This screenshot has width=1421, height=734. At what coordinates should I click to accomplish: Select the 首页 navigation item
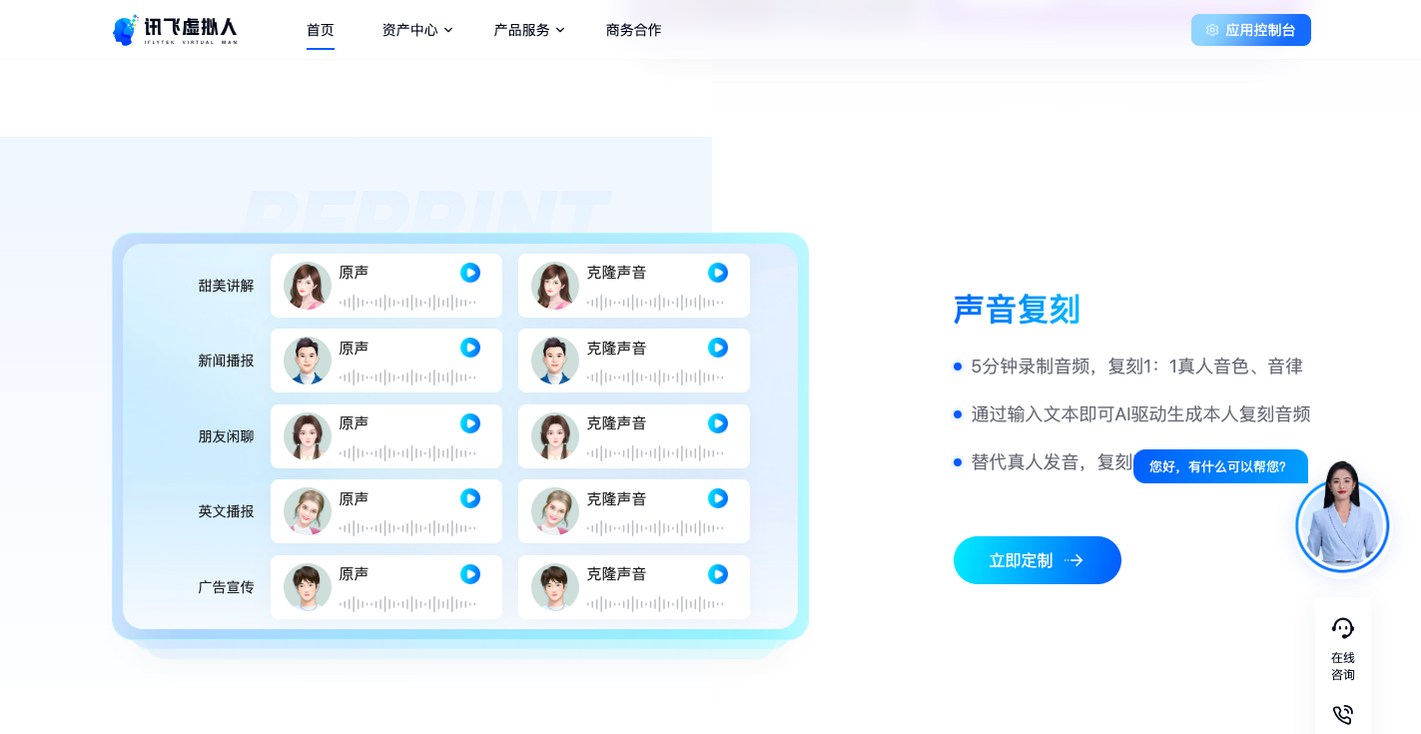click(320, 29)
